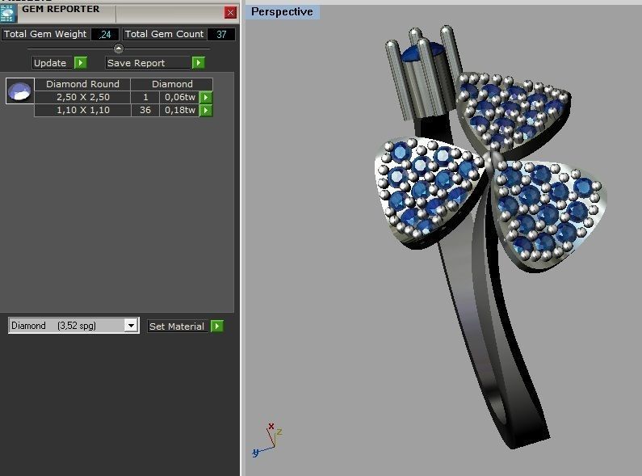
Task: Select the diamond gem thumbnail
Action: (x=20, y=91)
